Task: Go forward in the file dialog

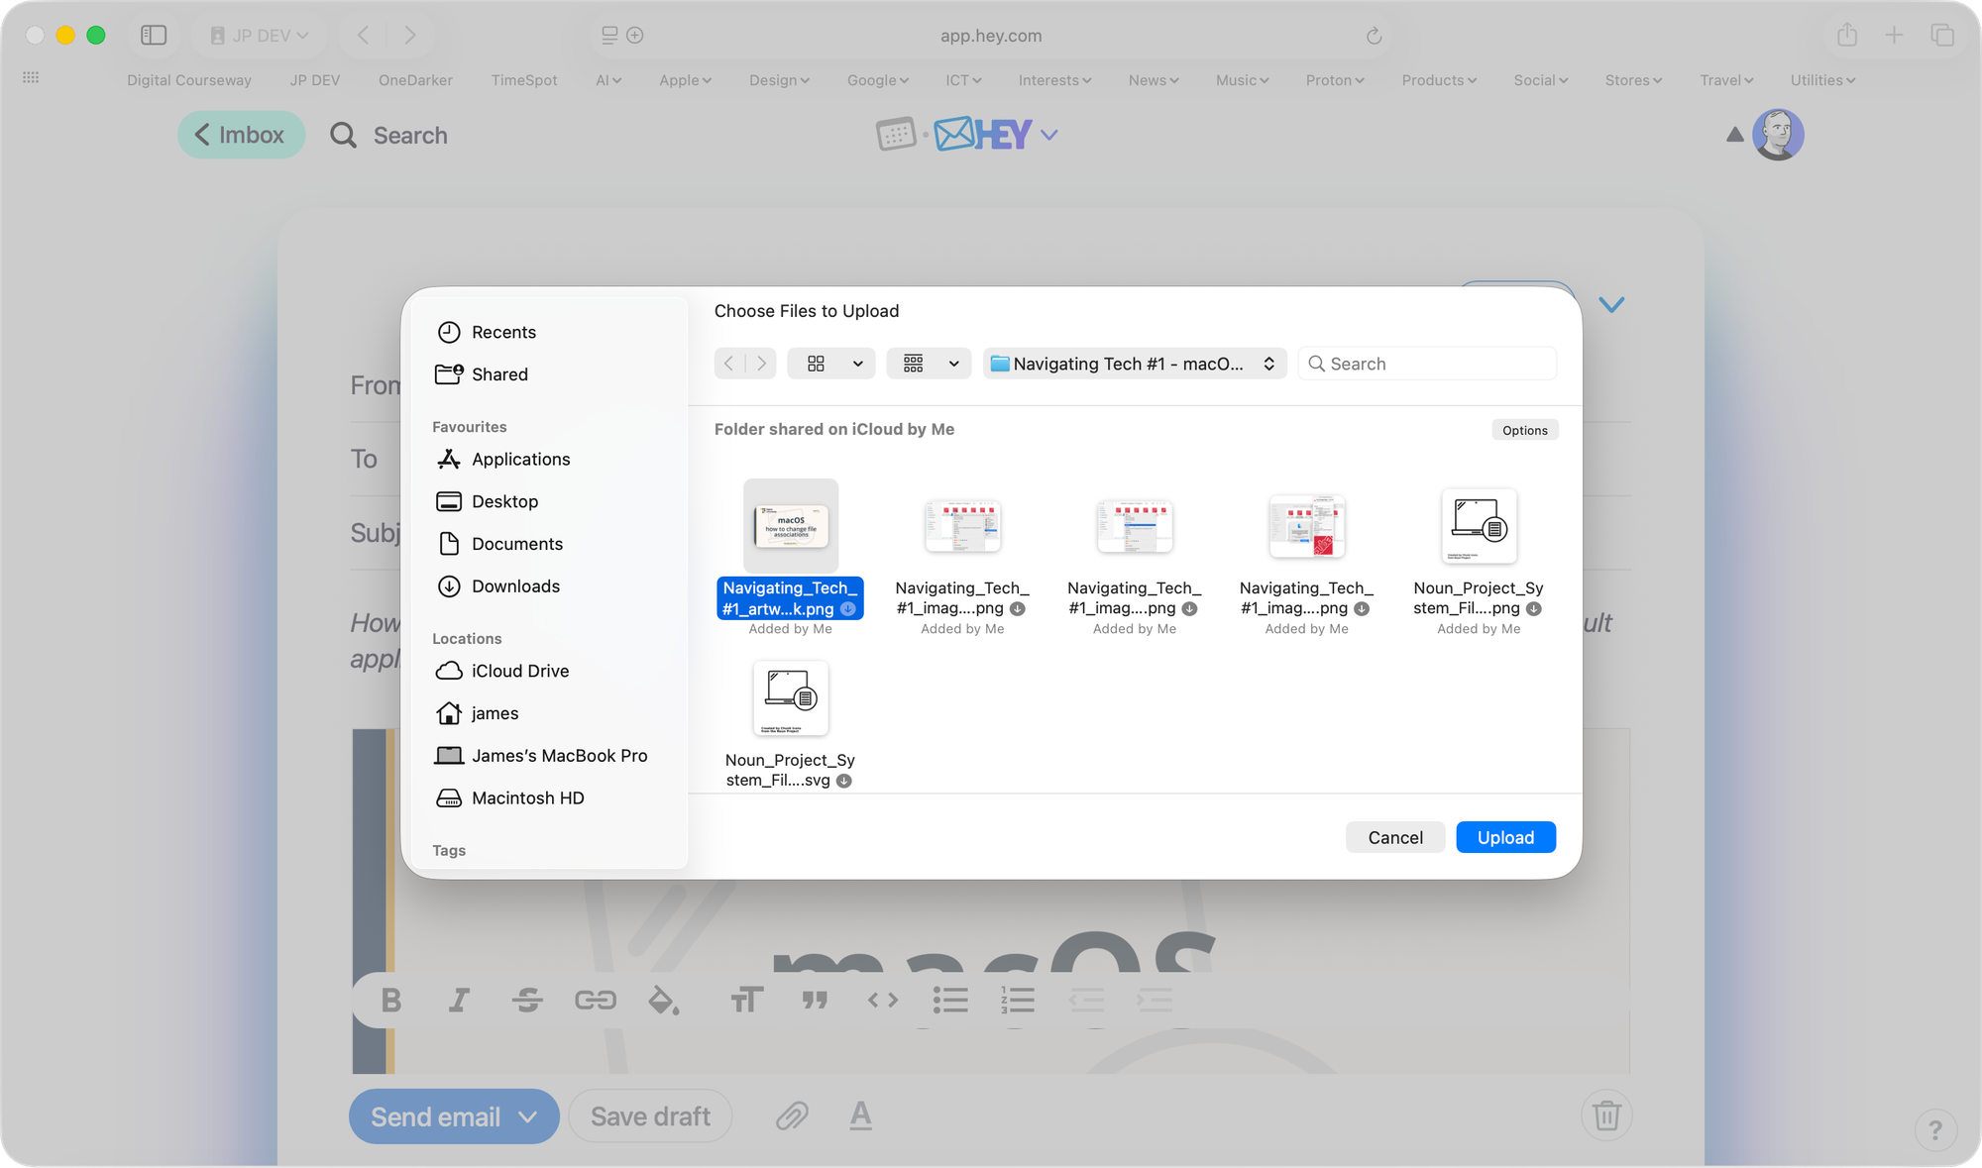Action: click(761, 364)
